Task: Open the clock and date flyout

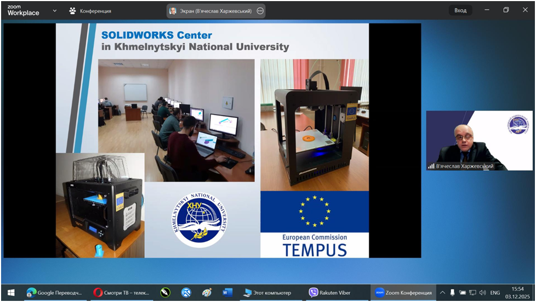Action: coord(517,293)
